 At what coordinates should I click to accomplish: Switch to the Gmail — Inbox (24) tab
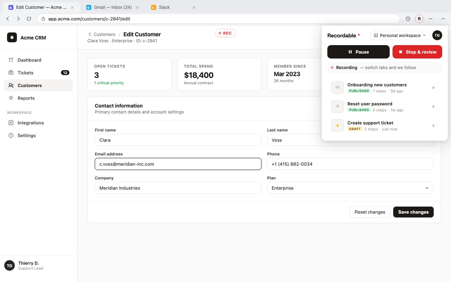112,7
